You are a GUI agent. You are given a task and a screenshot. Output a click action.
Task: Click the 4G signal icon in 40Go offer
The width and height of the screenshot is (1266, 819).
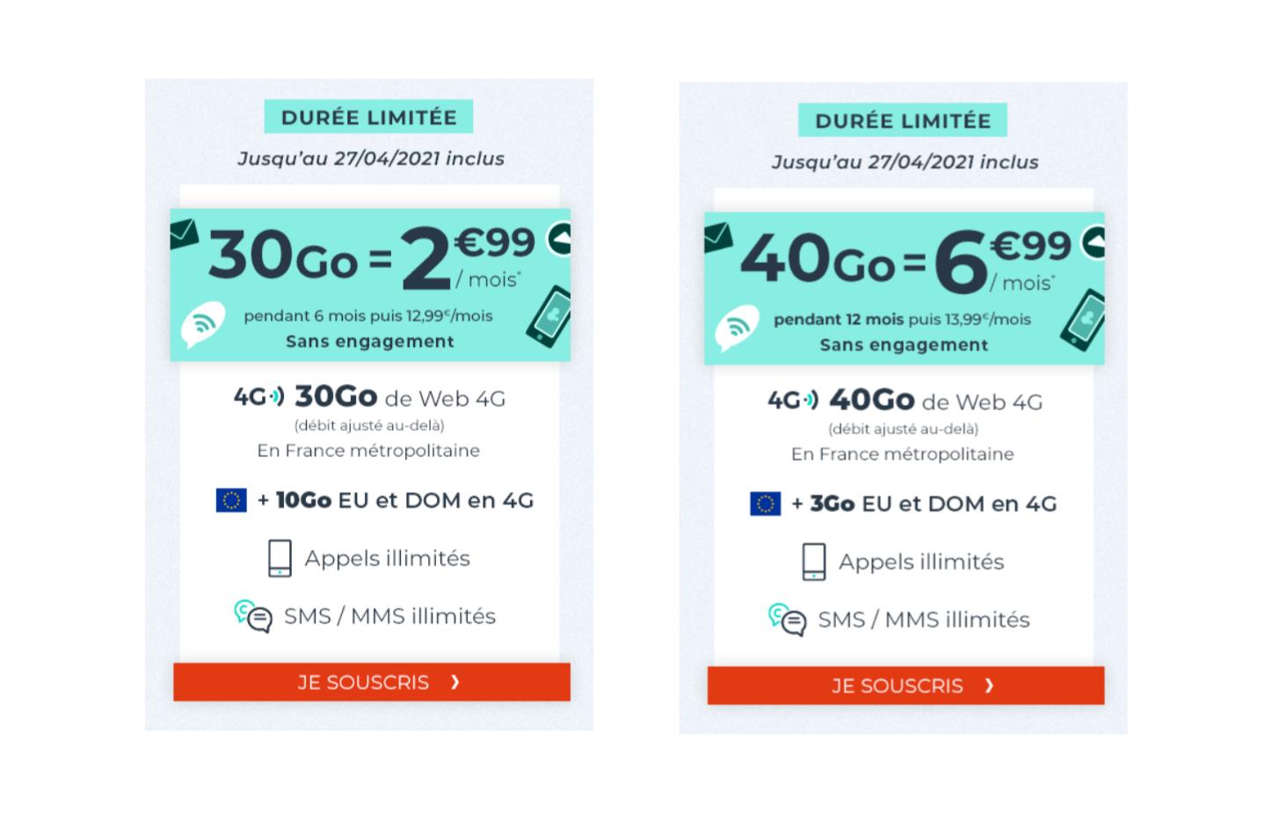[793, 401]
